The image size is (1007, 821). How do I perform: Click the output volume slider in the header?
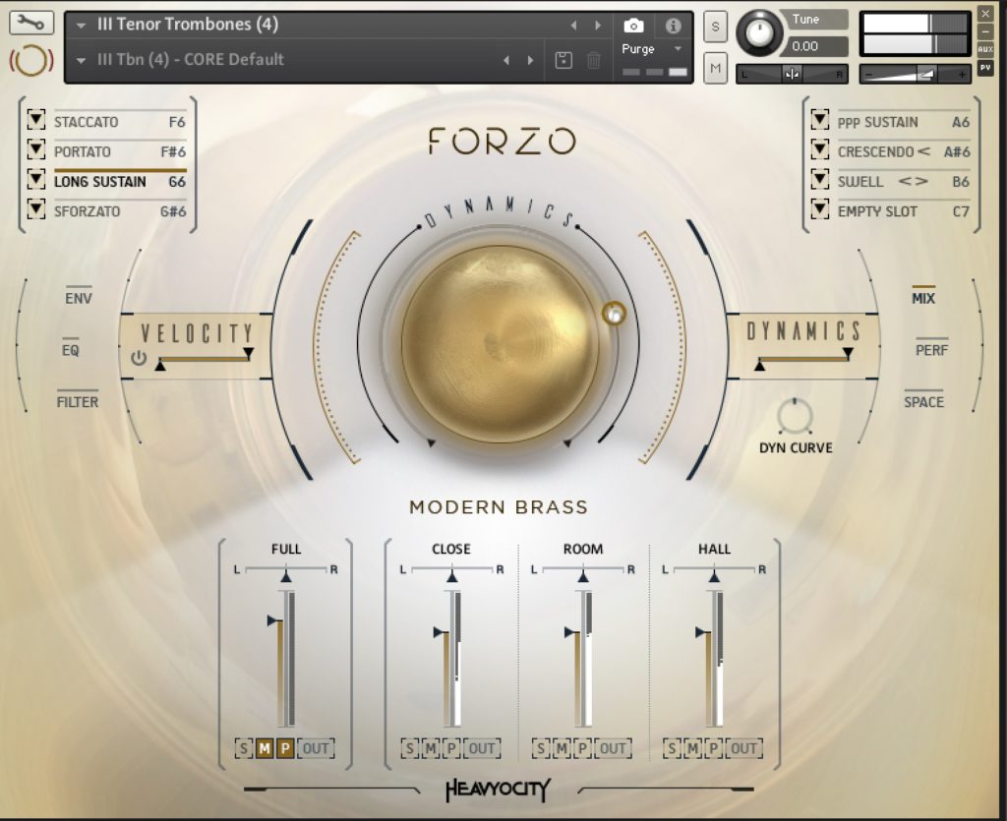pos(915,75)
